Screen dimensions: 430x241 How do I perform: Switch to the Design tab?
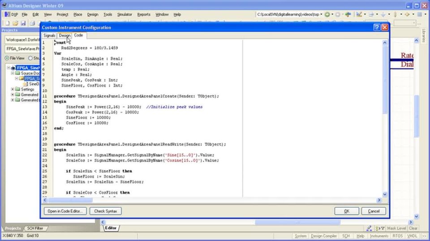(64, 36)
